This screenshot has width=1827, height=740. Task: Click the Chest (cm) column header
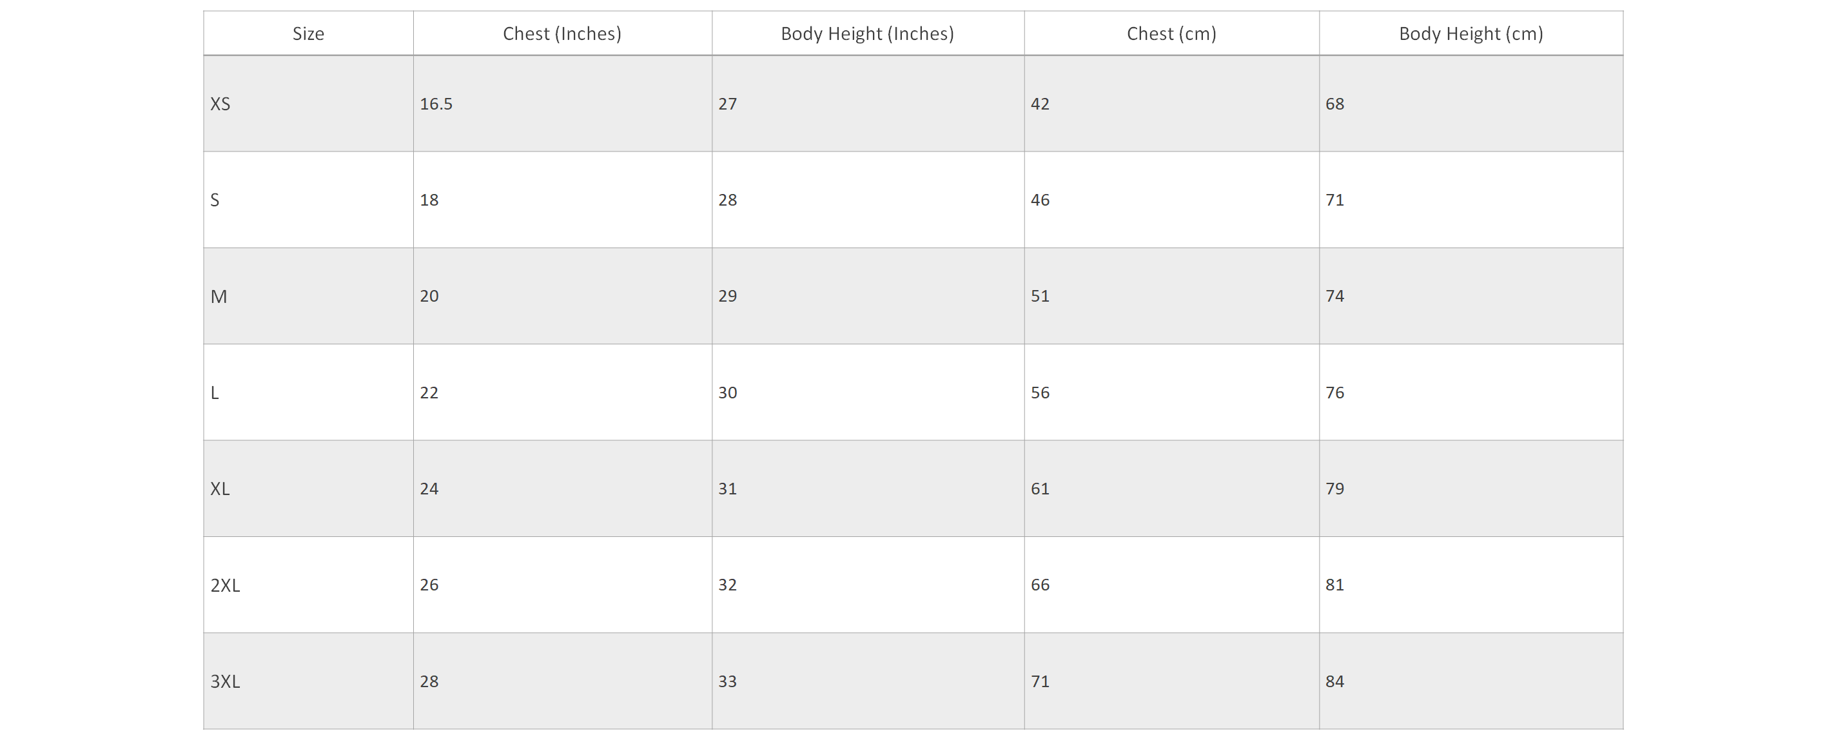(1171, 34)
